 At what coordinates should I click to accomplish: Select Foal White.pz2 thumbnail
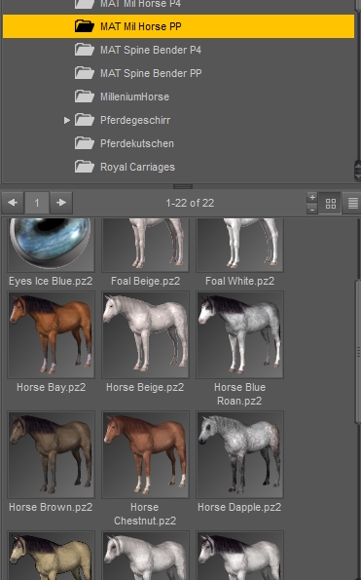(x=240, y=245)
